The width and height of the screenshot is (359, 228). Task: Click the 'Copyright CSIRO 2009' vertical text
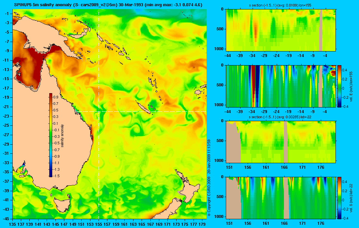(x=209, y=195)
